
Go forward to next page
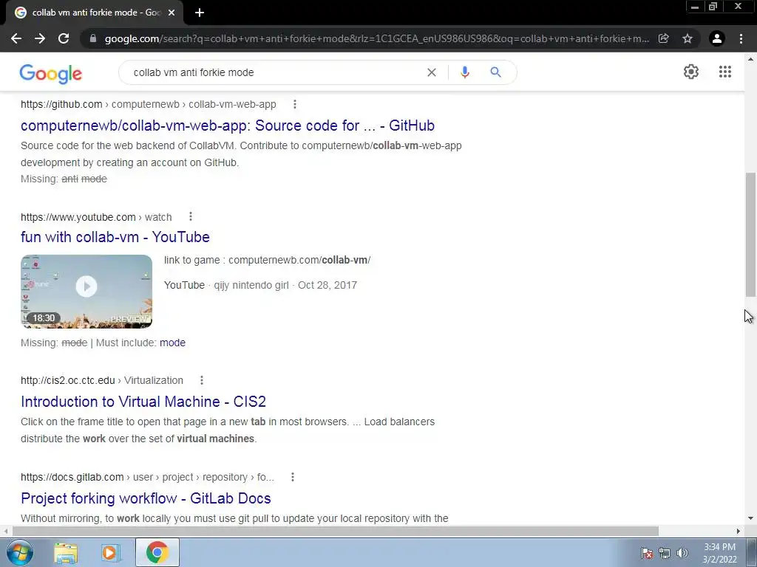point(40,38)
